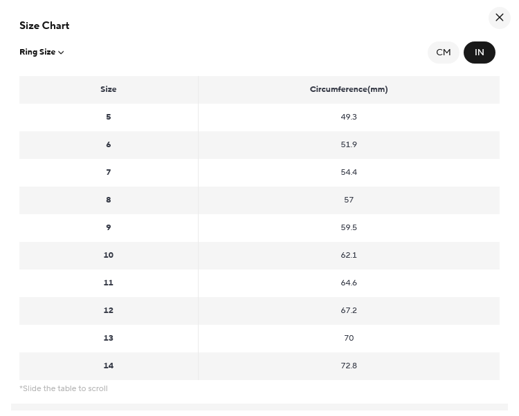Click size 9 in size column
This screenshot has width=519, height=416.
[x=109, y=227]
